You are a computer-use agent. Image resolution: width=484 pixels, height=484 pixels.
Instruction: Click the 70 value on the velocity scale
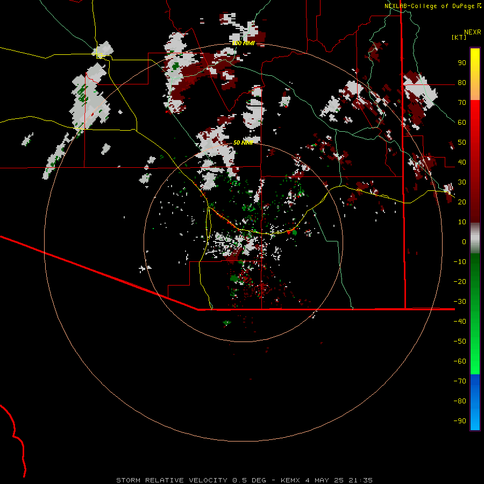tap(462, 103)
